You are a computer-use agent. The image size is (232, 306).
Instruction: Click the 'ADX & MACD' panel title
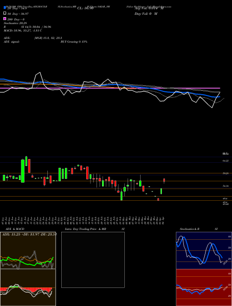pos(15,229)
